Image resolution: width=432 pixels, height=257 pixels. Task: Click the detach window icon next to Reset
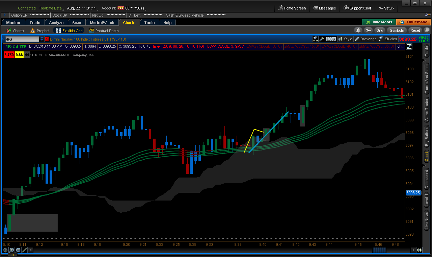click(x=427, y=30)
